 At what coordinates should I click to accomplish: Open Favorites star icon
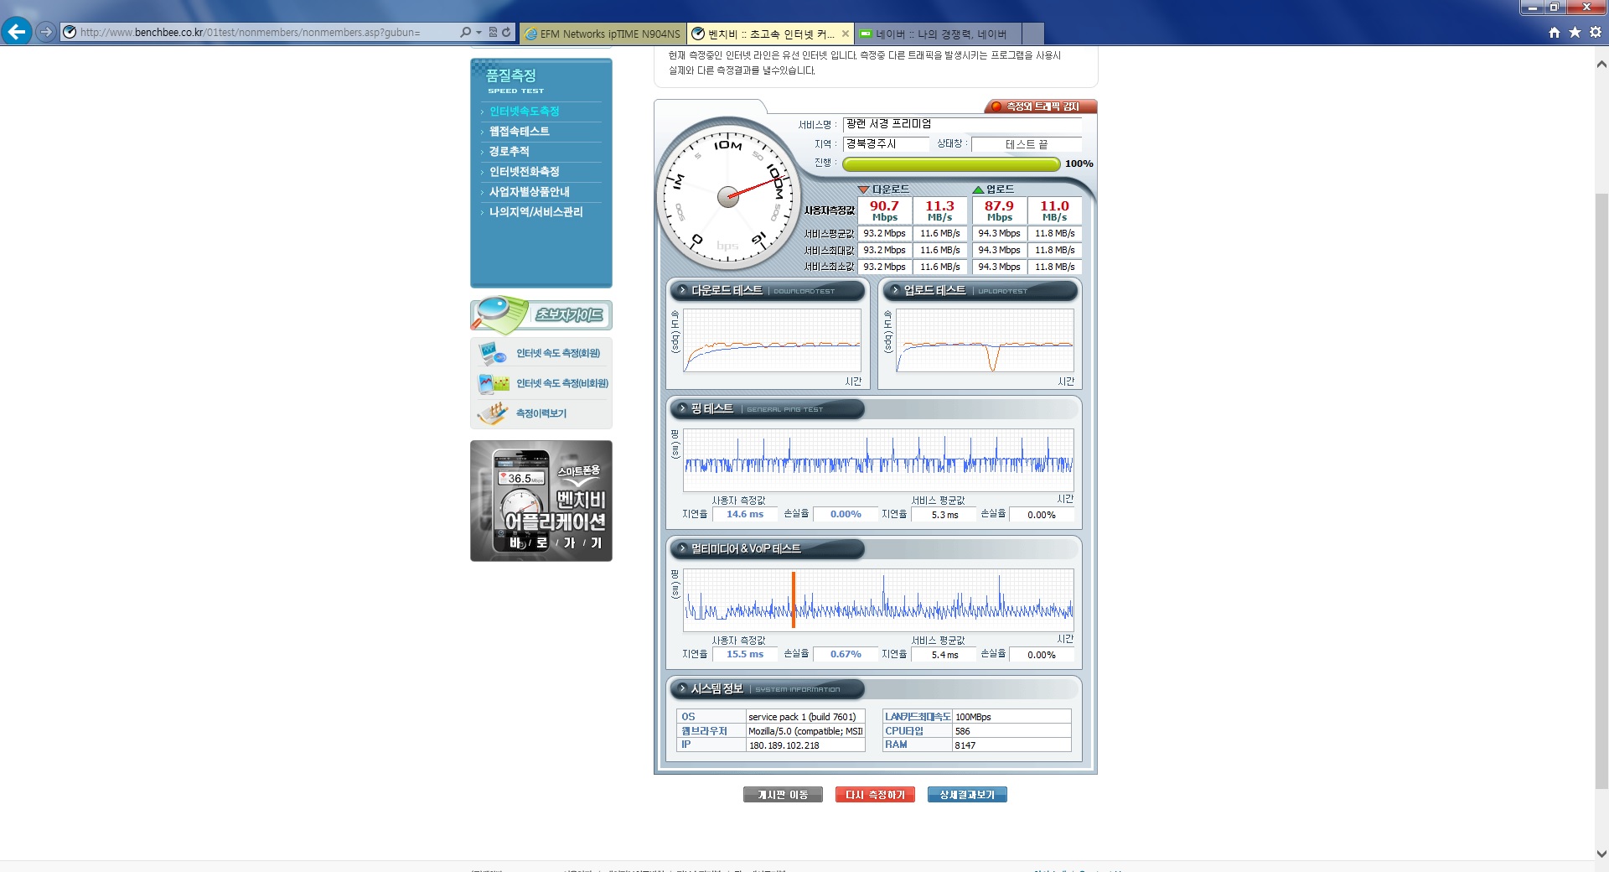point(1575,32)
